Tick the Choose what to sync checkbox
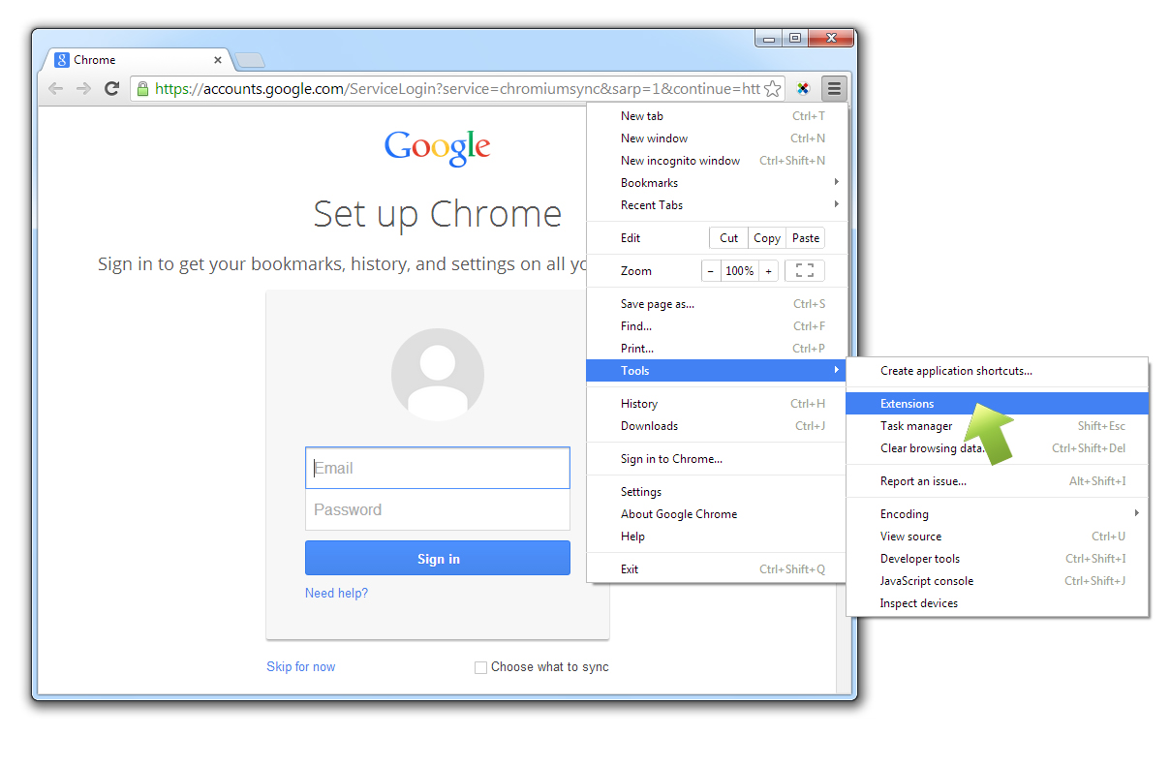The image size is (1170, 767). pyautogui.click(x=480, y=667)
